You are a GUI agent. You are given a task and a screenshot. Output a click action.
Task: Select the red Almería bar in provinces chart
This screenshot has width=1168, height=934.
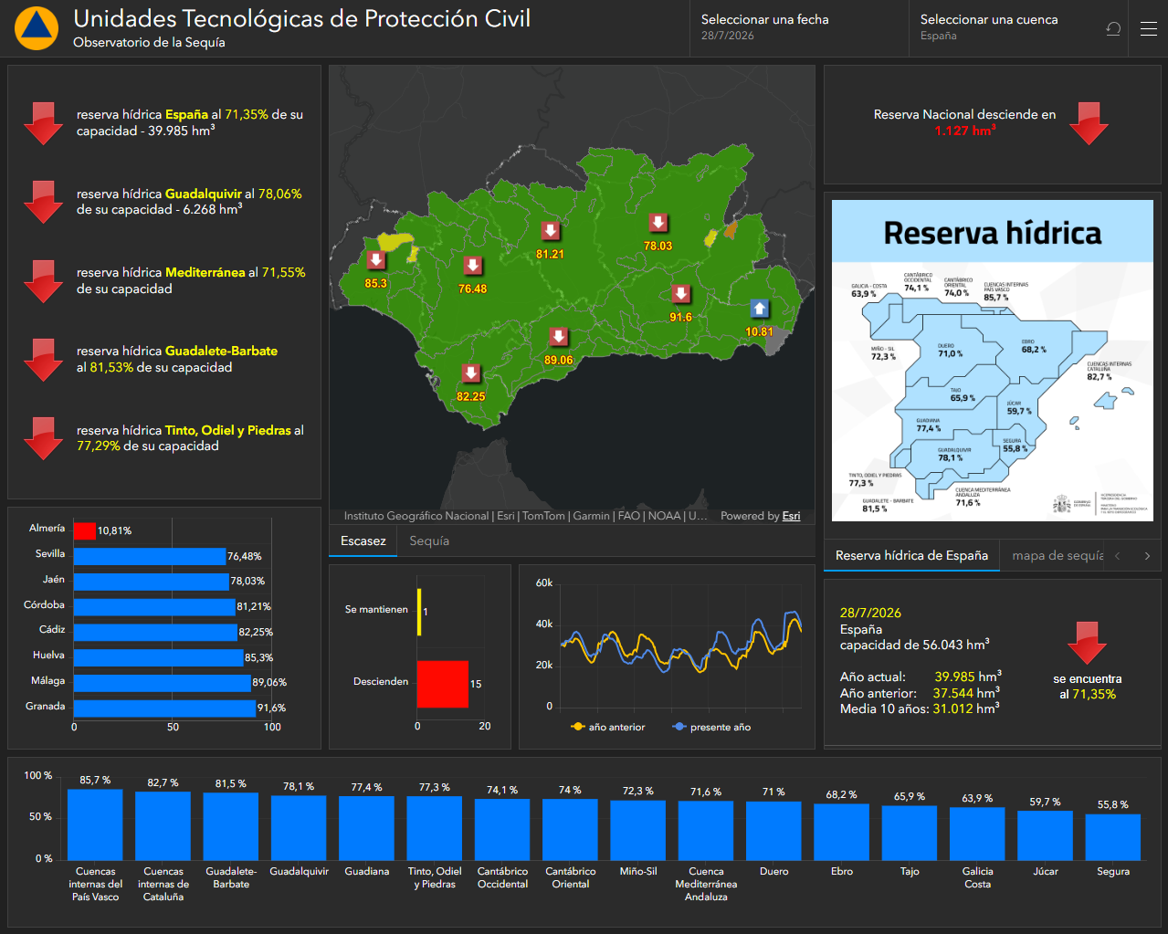coord(85,530)
